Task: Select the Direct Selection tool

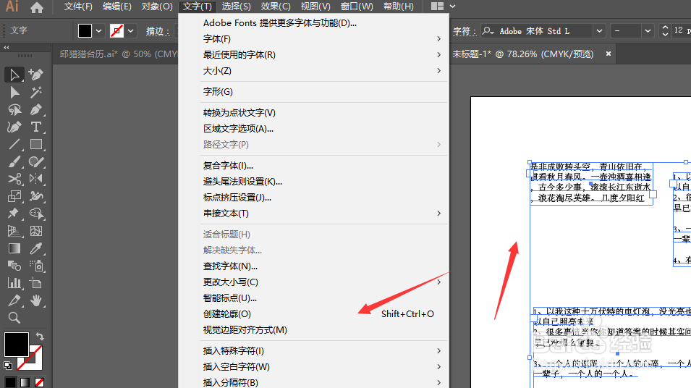Action: [x=14, y=92]
